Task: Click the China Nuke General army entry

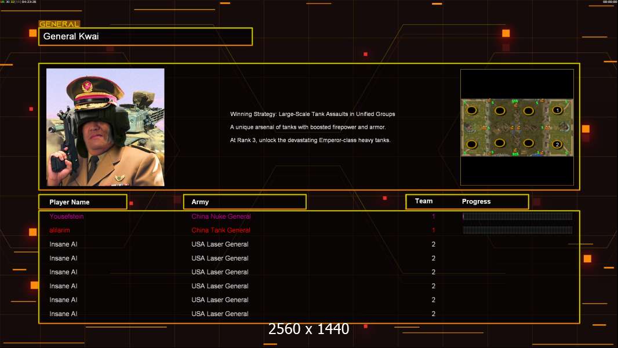Action: 221,216
